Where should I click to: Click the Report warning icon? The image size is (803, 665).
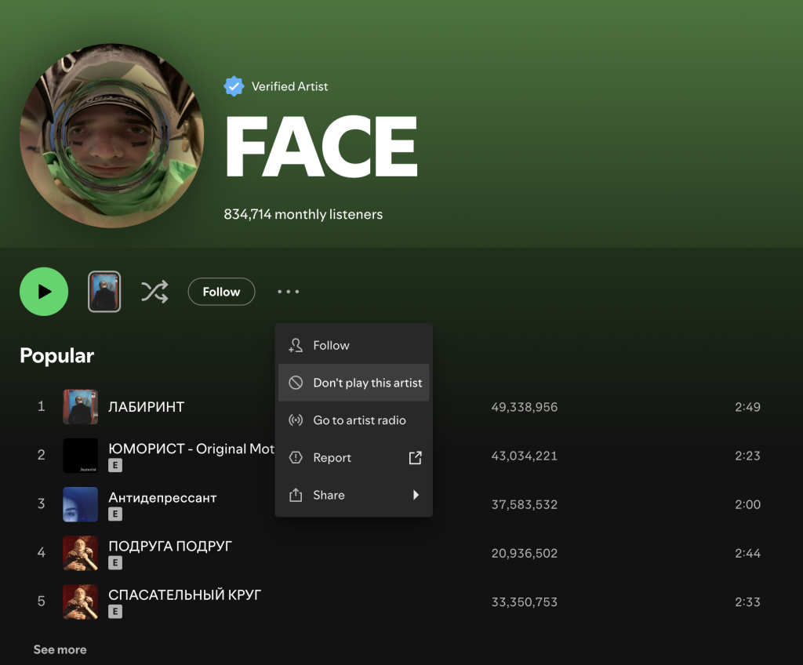(296, 457)
